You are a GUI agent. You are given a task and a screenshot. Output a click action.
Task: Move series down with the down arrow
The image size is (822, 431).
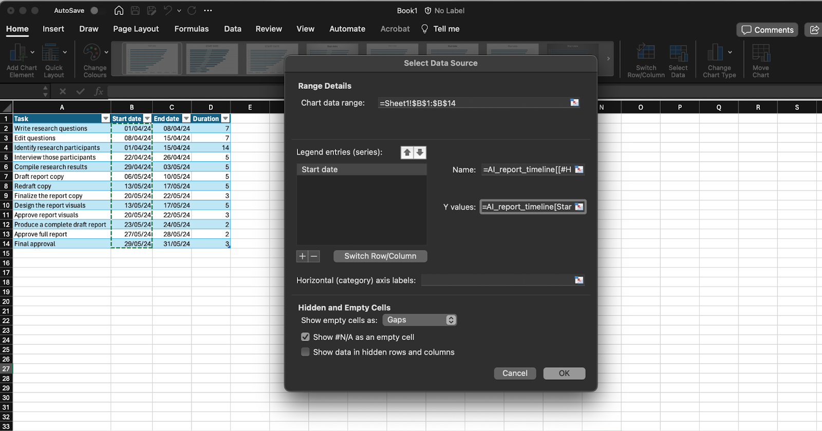[x=420, y=153]
